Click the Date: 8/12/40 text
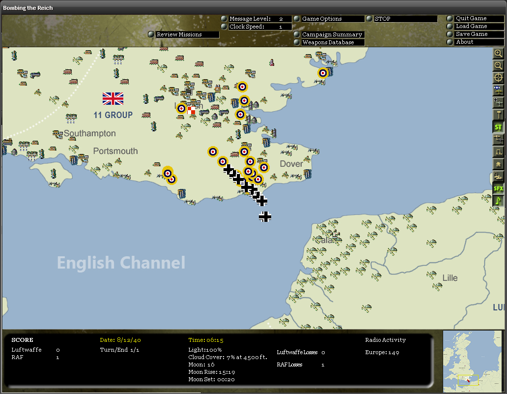Image resolution: width=507 pixels, height=394 pixels. (120, 340)
